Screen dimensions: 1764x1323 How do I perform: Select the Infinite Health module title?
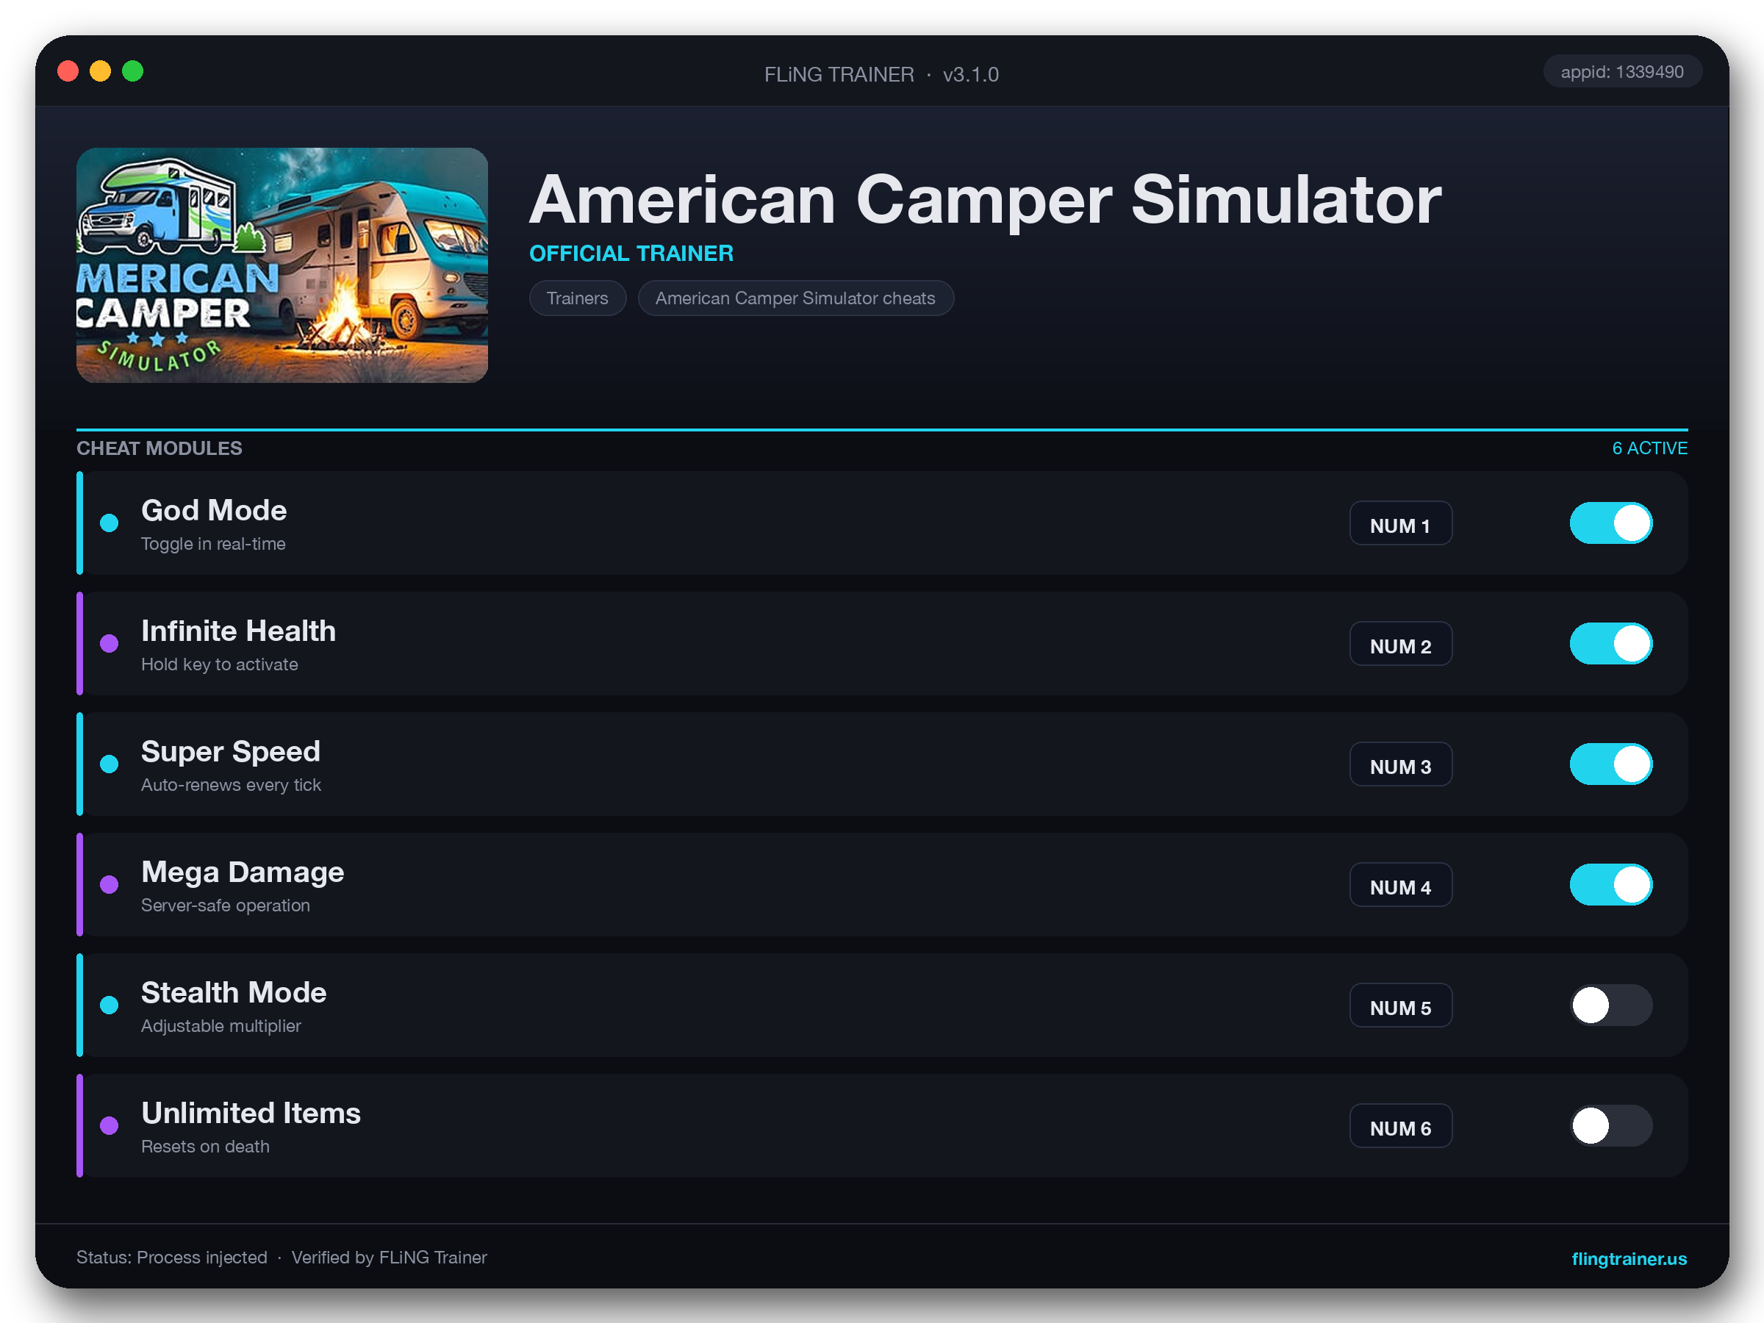pos(238,631)
